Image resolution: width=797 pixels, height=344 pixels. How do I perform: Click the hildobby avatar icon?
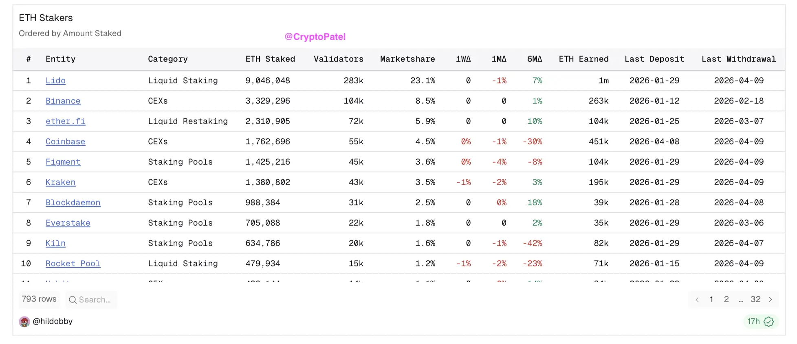tap(24, 322)
